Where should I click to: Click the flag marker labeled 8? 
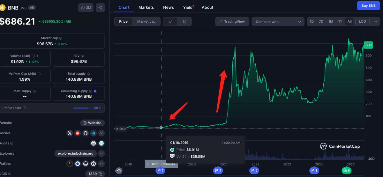coord(314,171)
